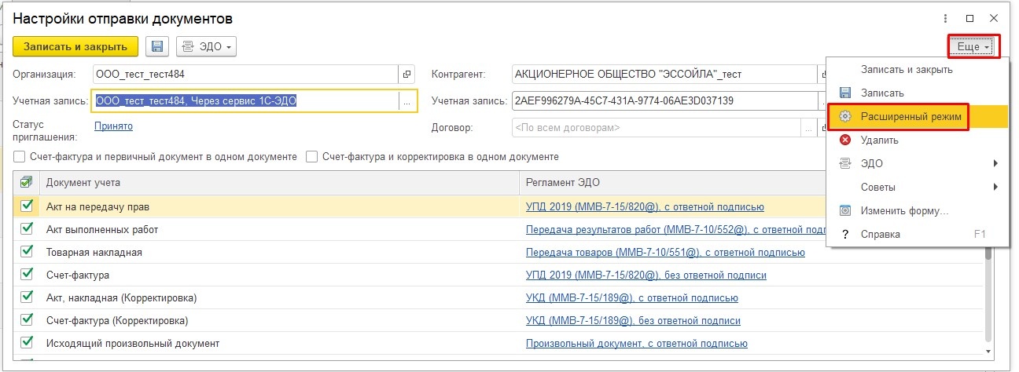Viewport: 1019px width, 372px height.
Task: Click the question mark Справка icon
Action: (845, 234)
